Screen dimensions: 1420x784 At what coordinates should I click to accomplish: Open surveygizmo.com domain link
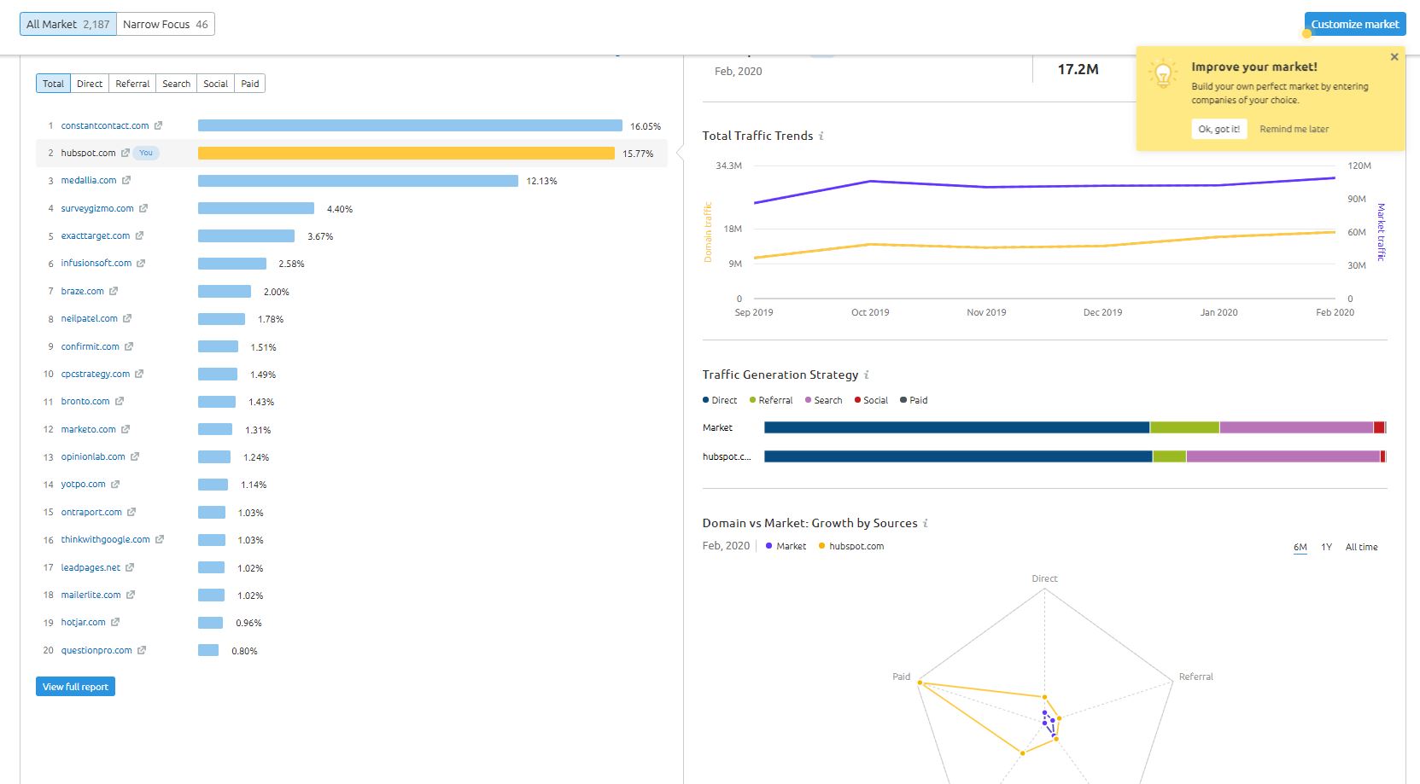97,208
